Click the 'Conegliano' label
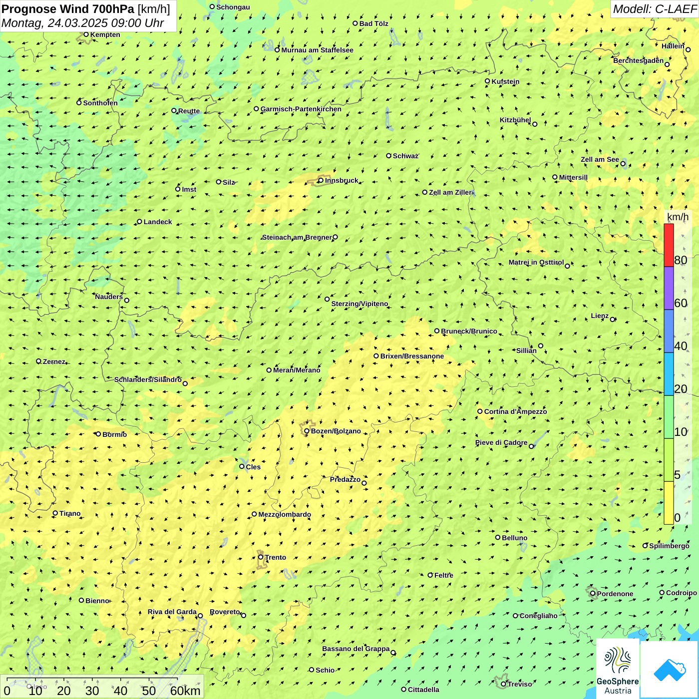The image size is (699, 699). point(538,616)
